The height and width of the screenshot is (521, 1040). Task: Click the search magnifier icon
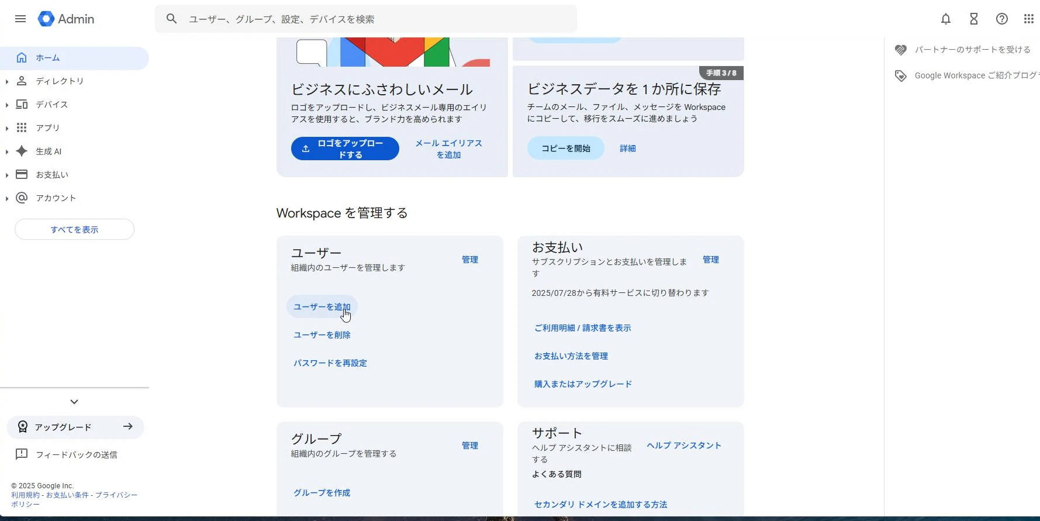(x=171, y=19)
